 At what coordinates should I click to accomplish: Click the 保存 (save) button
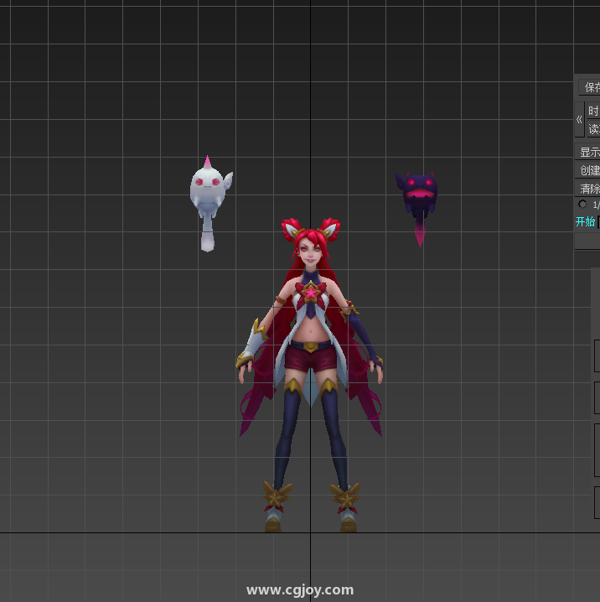click(590, 87)
